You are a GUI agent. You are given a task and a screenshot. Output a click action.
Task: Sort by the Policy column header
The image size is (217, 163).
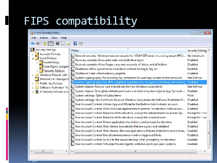click(x=128, y=50)
